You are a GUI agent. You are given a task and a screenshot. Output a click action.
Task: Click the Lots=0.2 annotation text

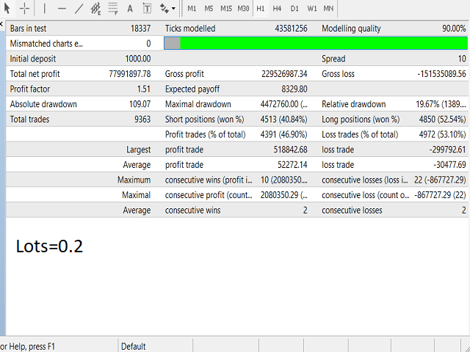pos(49,246)
